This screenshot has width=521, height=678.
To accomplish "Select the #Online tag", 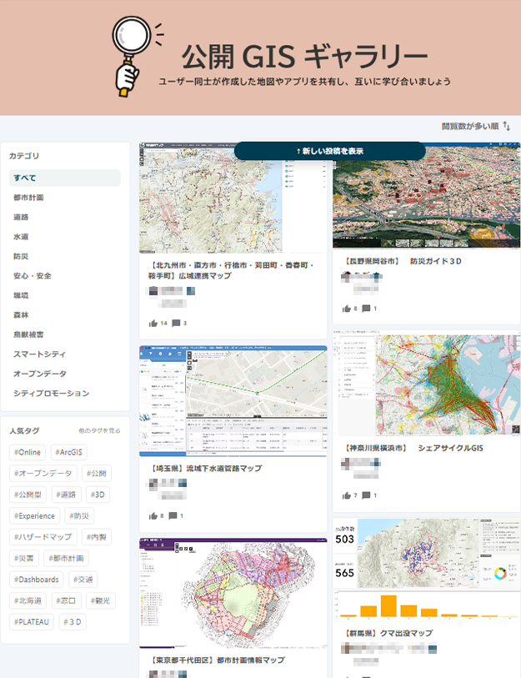I will [x=28, y=452].
